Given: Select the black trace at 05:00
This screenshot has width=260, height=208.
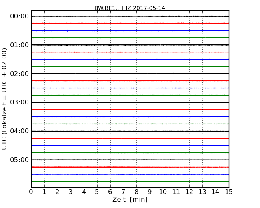Looking at the screenshot, I should pos(130,160).
